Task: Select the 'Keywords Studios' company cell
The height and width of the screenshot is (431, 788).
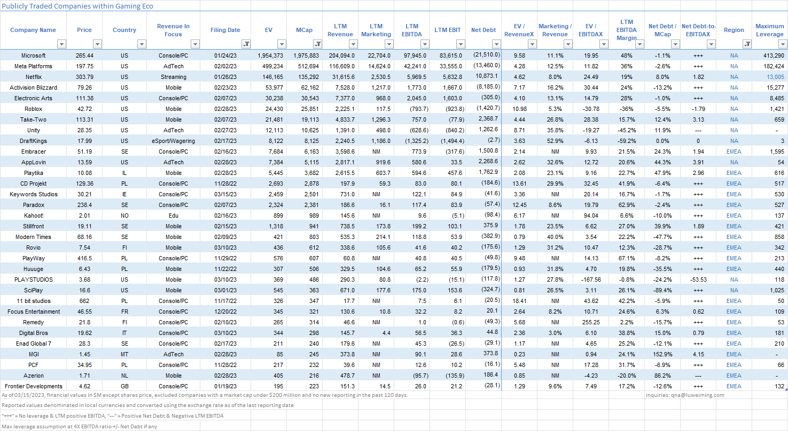Action: click(x=33, y=194)
